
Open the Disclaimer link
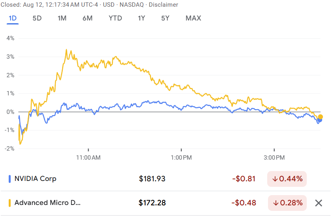[163, 5]
